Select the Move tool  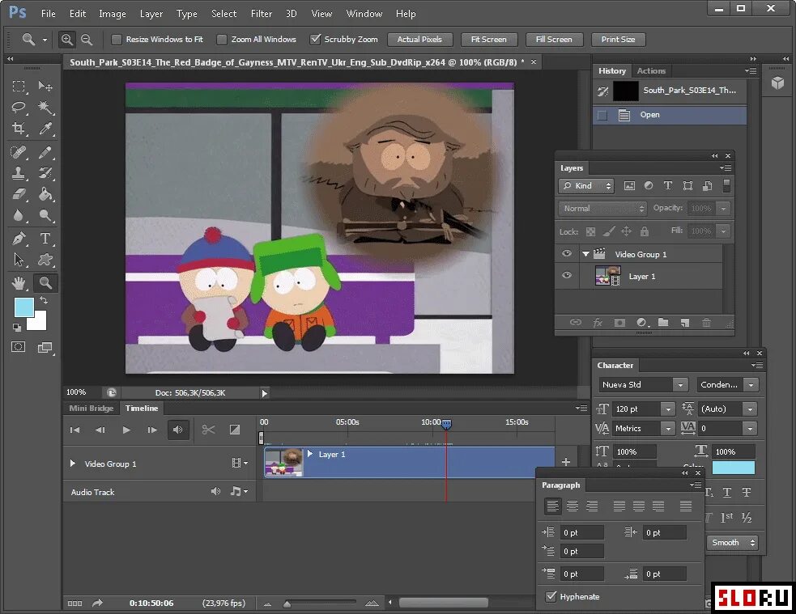[x=45, y=87]
